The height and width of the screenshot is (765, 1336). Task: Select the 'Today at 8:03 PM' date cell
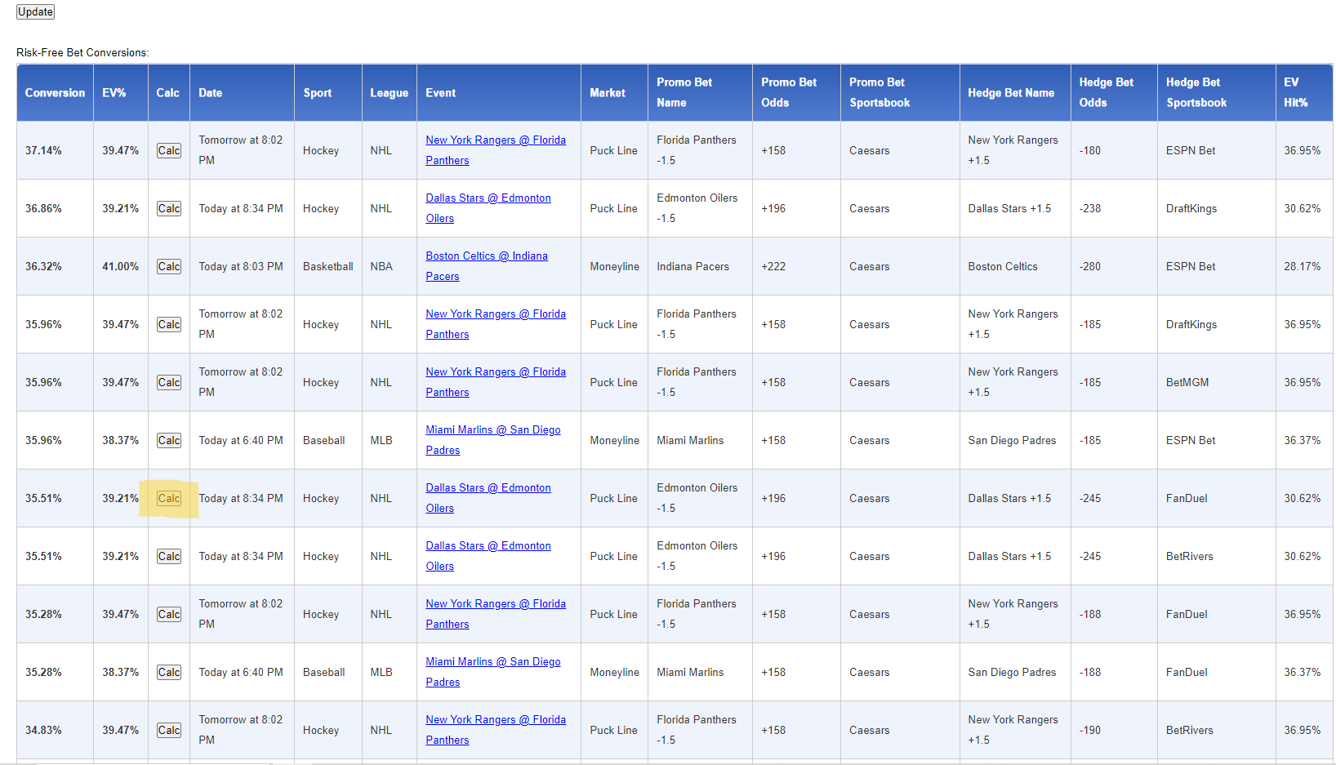click(x=242, y=266)
